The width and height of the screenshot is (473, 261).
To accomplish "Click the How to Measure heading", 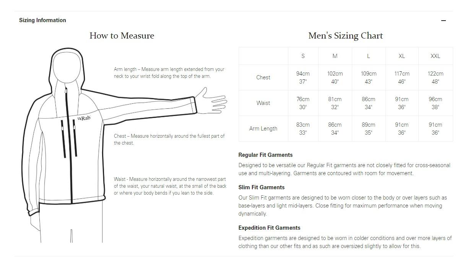I will click(122, 36).
